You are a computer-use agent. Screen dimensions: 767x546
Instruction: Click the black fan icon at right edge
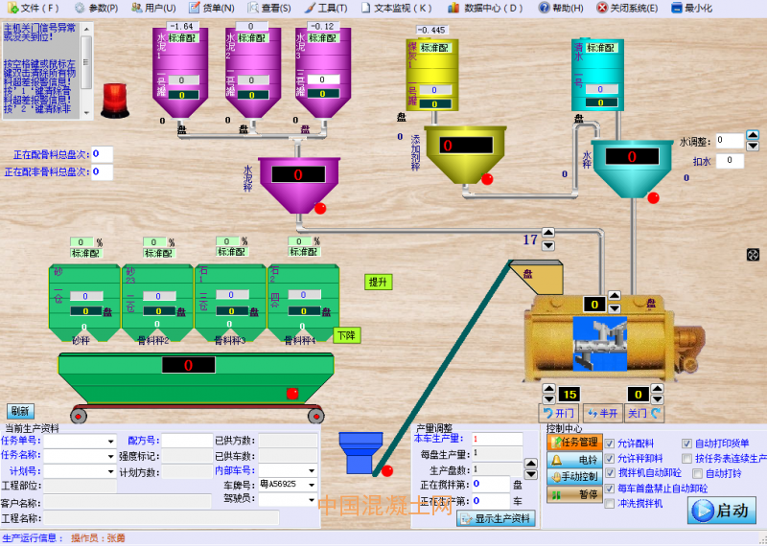click(x=753, y=255)
